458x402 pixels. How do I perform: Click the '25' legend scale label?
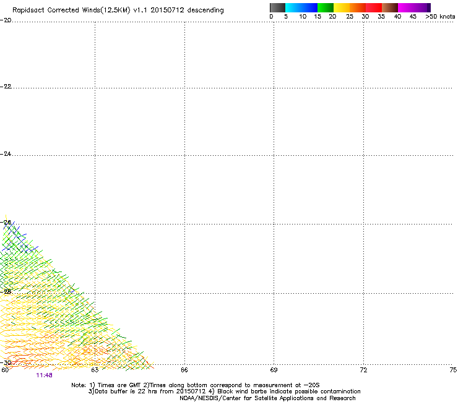(x=350, y=17)
